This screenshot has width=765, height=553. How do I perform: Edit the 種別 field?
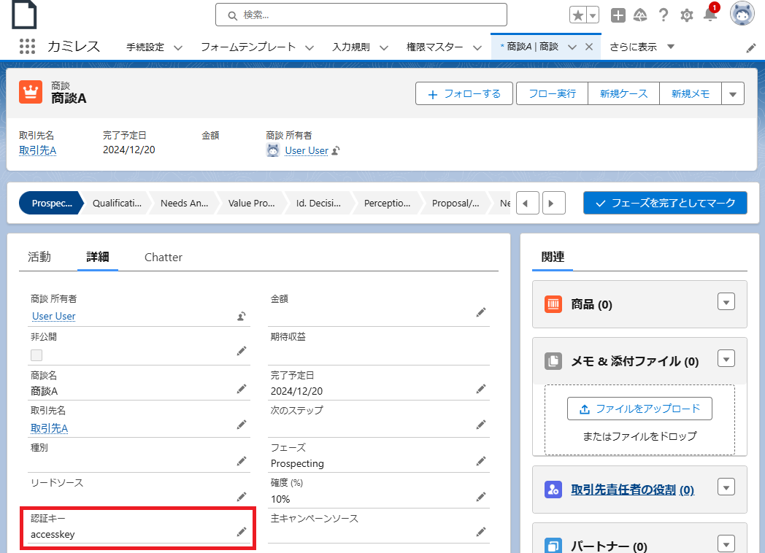pyautogui.click(x=242, y=461)
